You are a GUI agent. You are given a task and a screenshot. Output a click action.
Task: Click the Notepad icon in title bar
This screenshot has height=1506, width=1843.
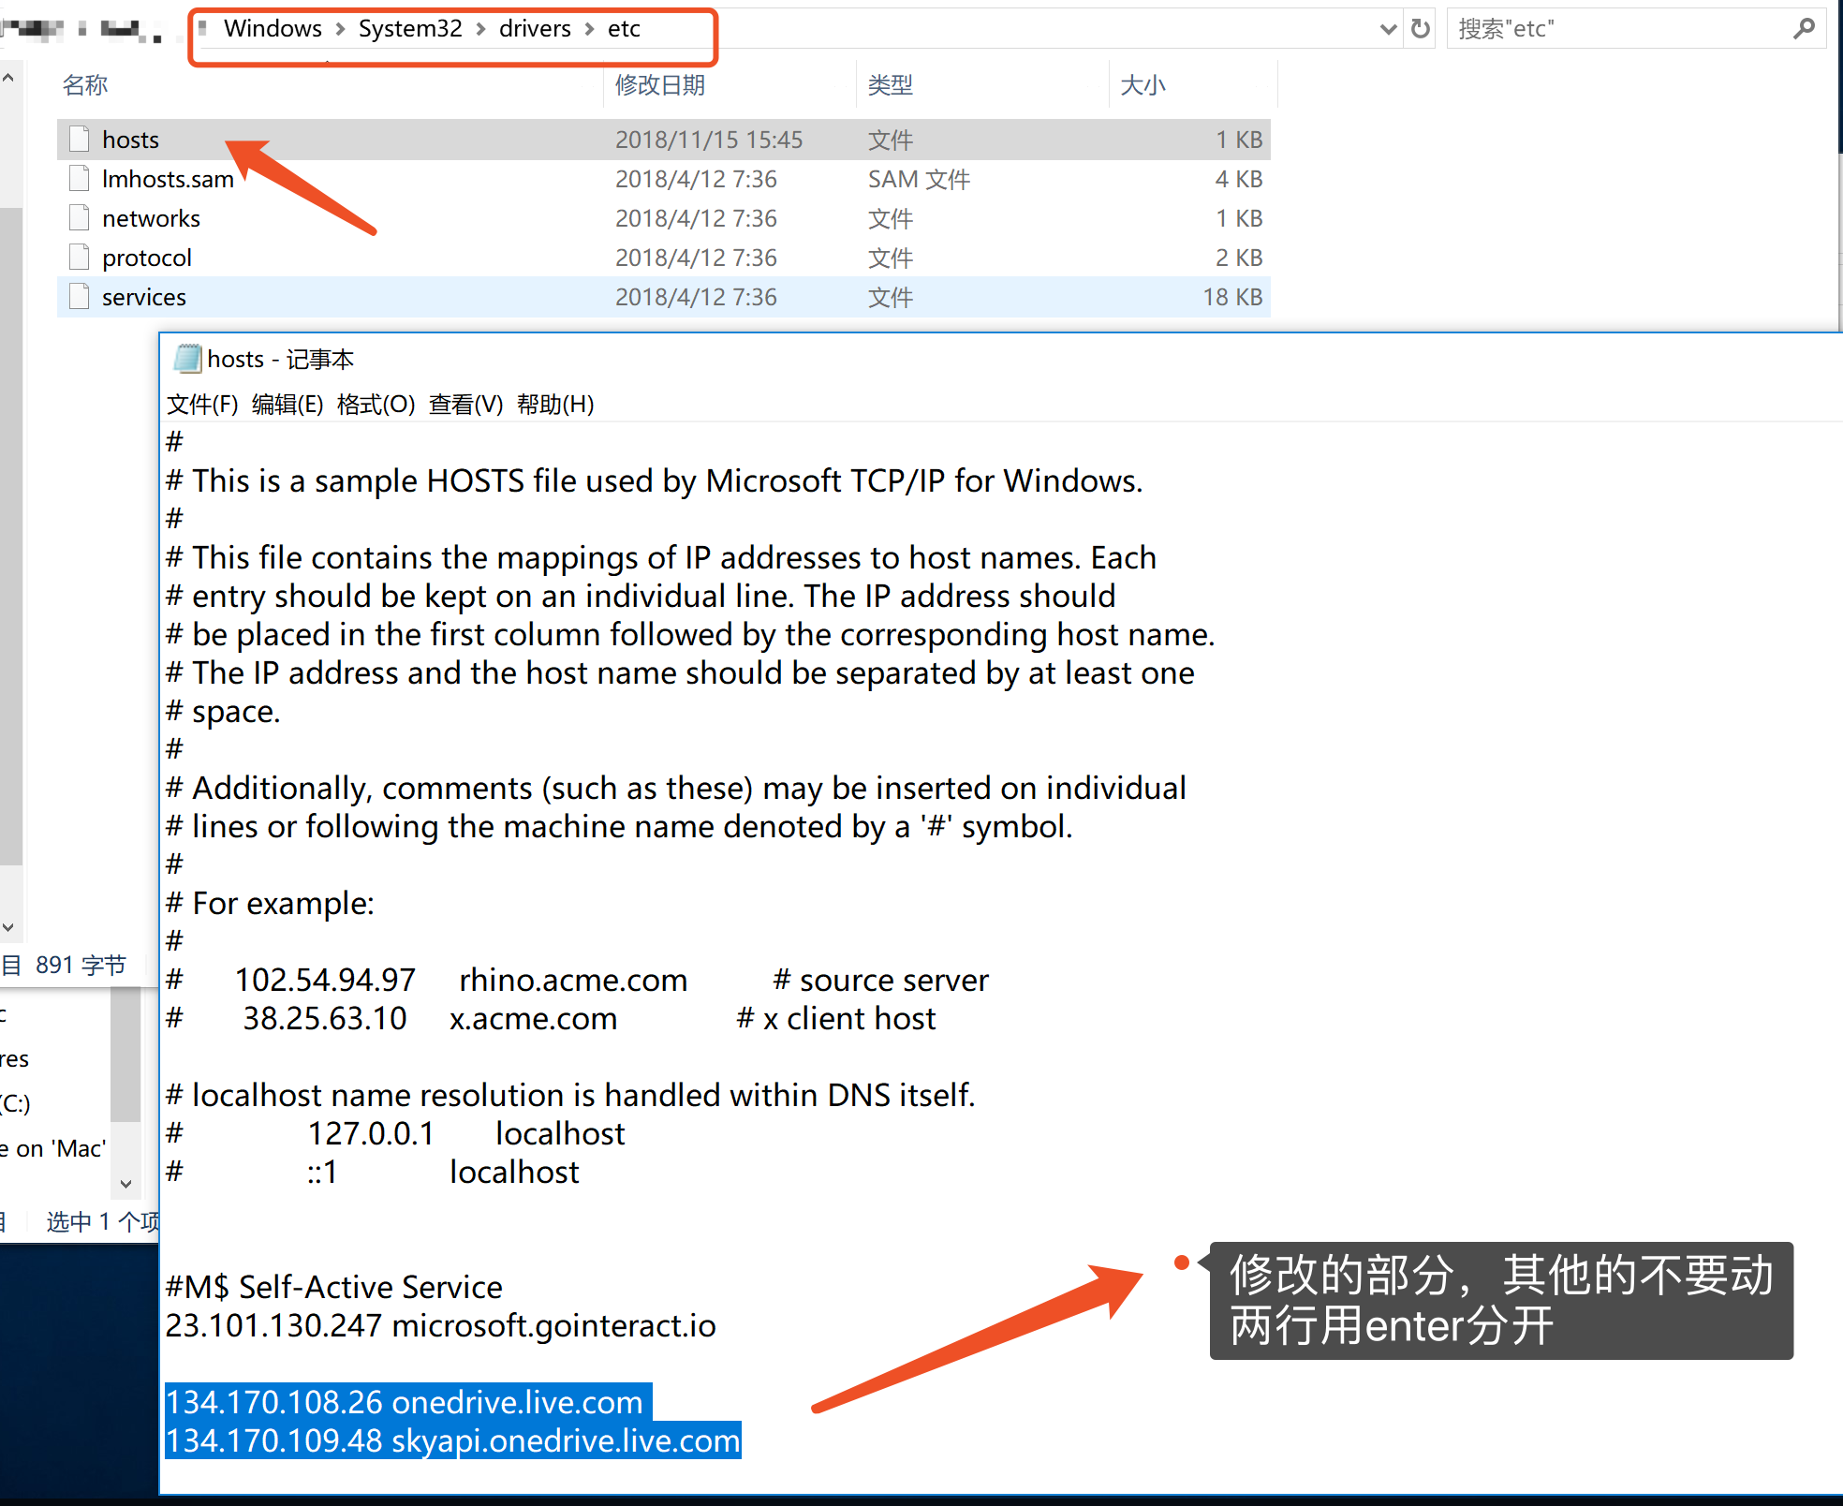pos(187,359)
